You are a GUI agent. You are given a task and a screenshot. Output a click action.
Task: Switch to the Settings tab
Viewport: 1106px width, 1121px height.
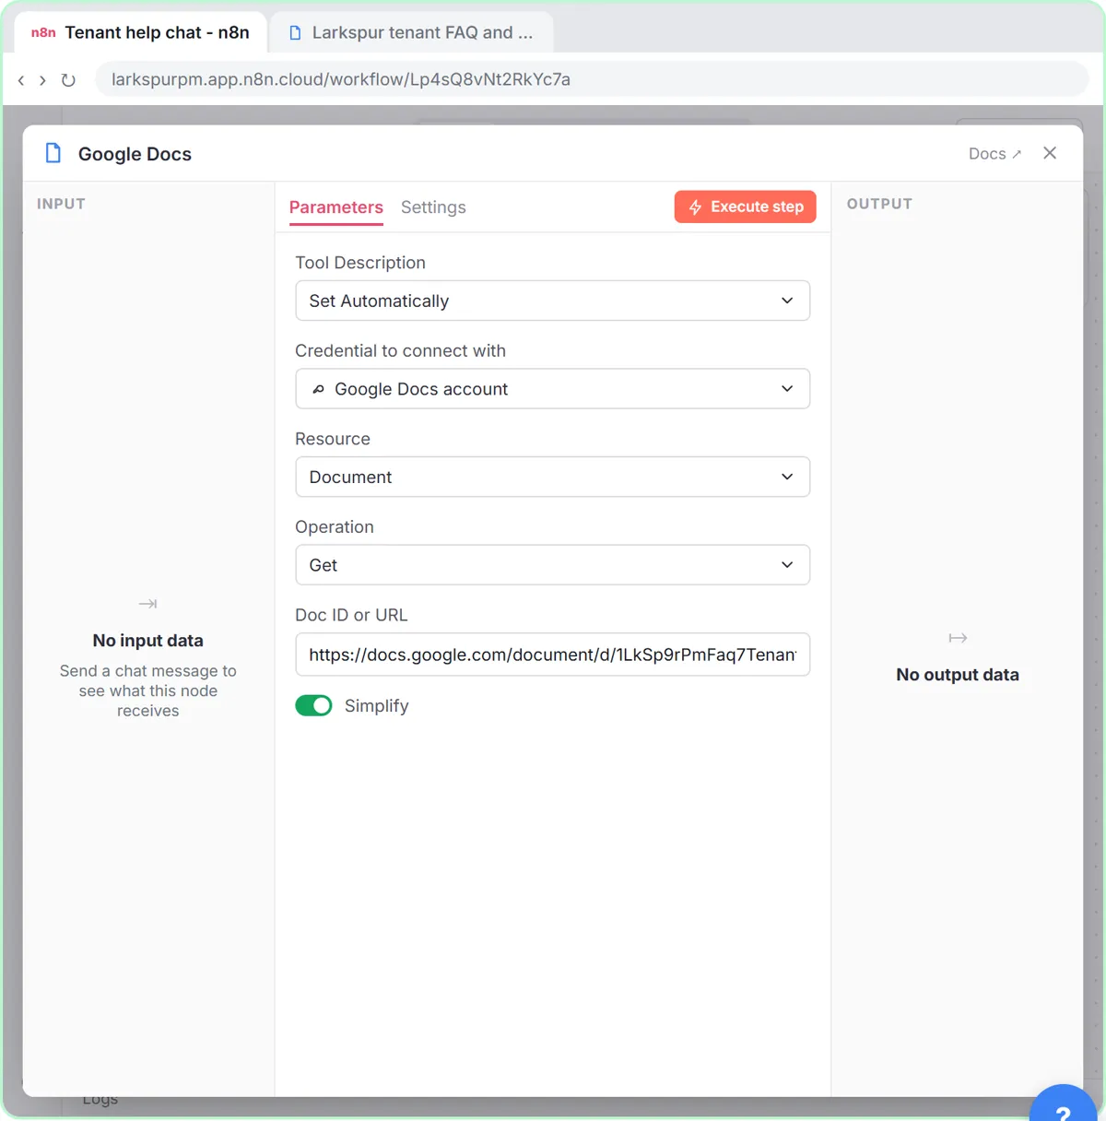[433, 207]
